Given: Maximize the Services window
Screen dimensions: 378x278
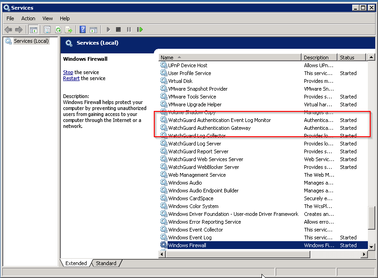Looking at the screenshot, I should click(363, 8).
